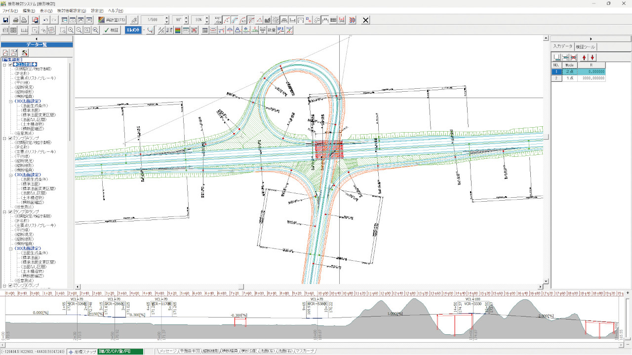Image resolution: width=632 pixels, height=355 pixels.
Task: Click the first insert-row icon above the table
Action: tap(557, 57)
